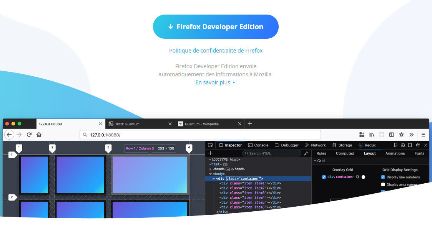Follow the En savoir plus link

(215, 82)
